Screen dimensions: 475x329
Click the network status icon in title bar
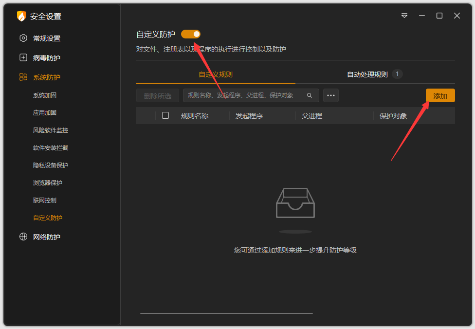(404, 16)
